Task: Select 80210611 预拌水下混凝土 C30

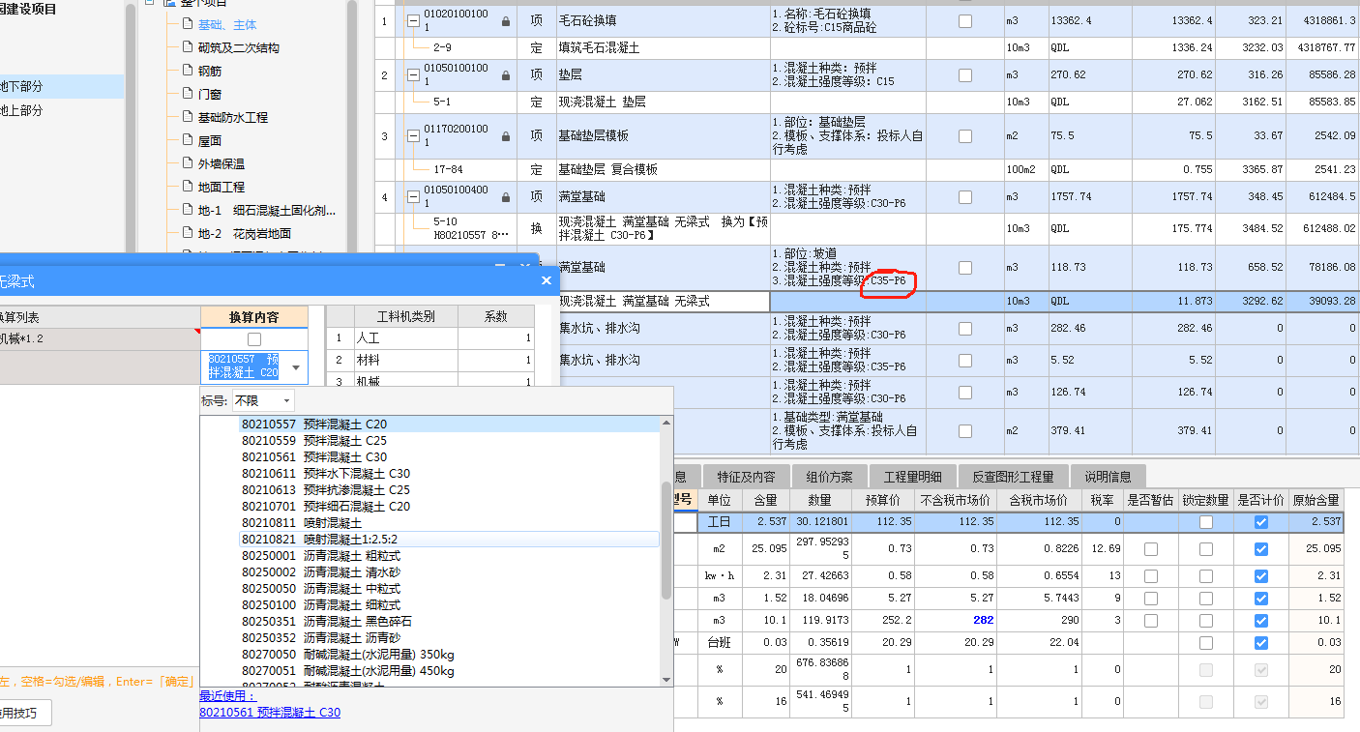Action: pyautogui.click(x=450, y=473)
